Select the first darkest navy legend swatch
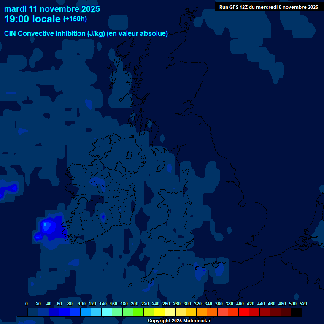The width and height of the screenshot is (324, 324). [x=22, y=312]
